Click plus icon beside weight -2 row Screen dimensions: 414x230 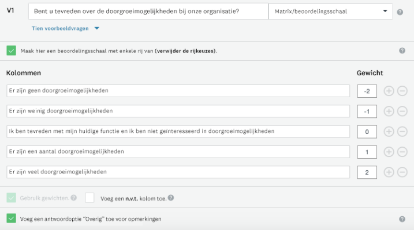pyautogui.click(x=389, y=91)
